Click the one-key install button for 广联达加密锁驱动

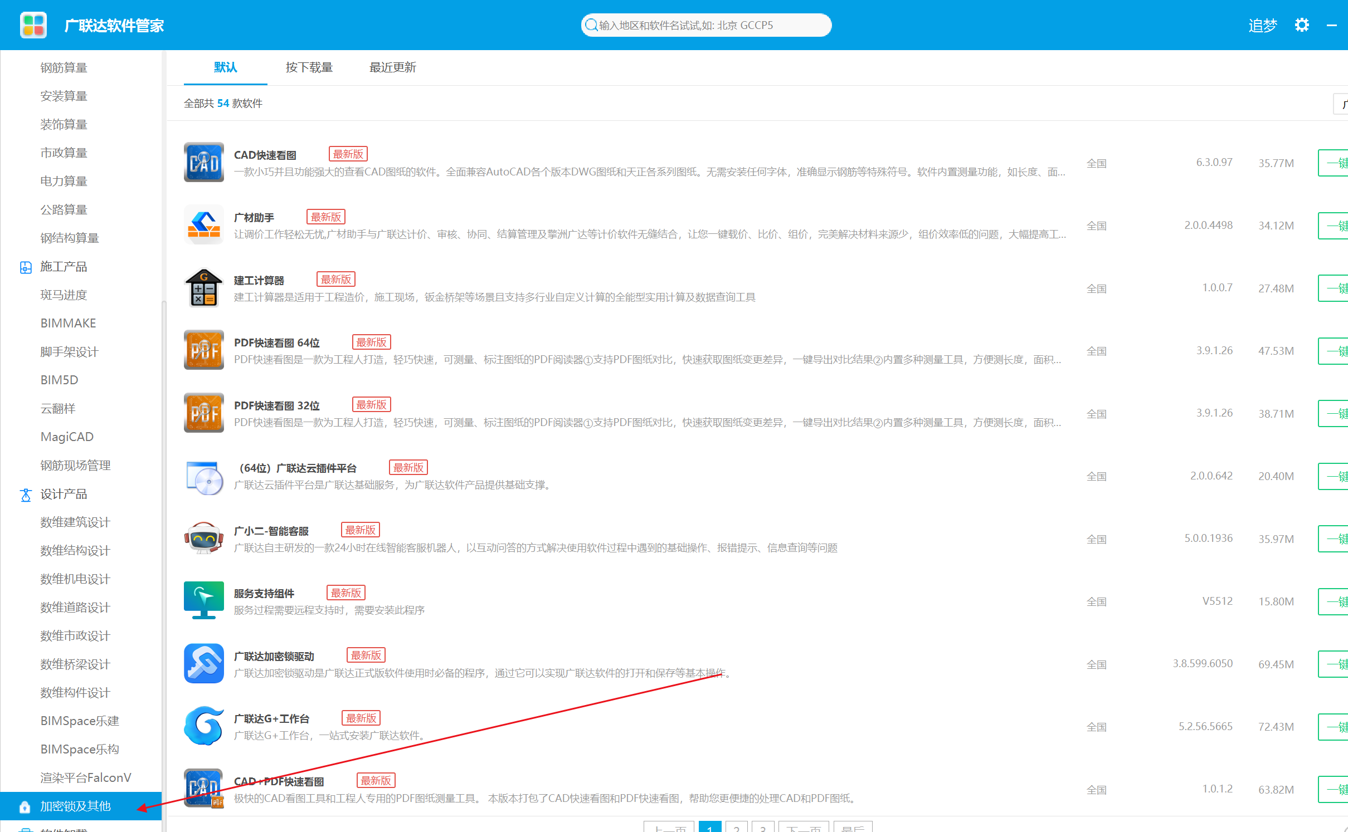pyautogui.click(x=1333, y=664)
